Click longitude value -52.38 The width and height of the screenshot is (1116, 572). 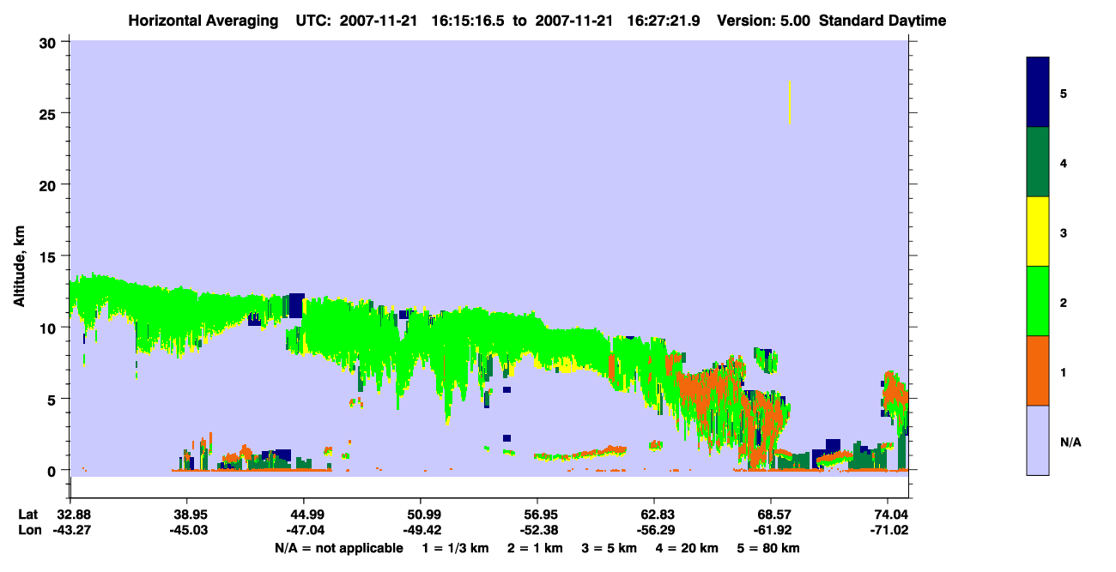click(x=537, y=531)
